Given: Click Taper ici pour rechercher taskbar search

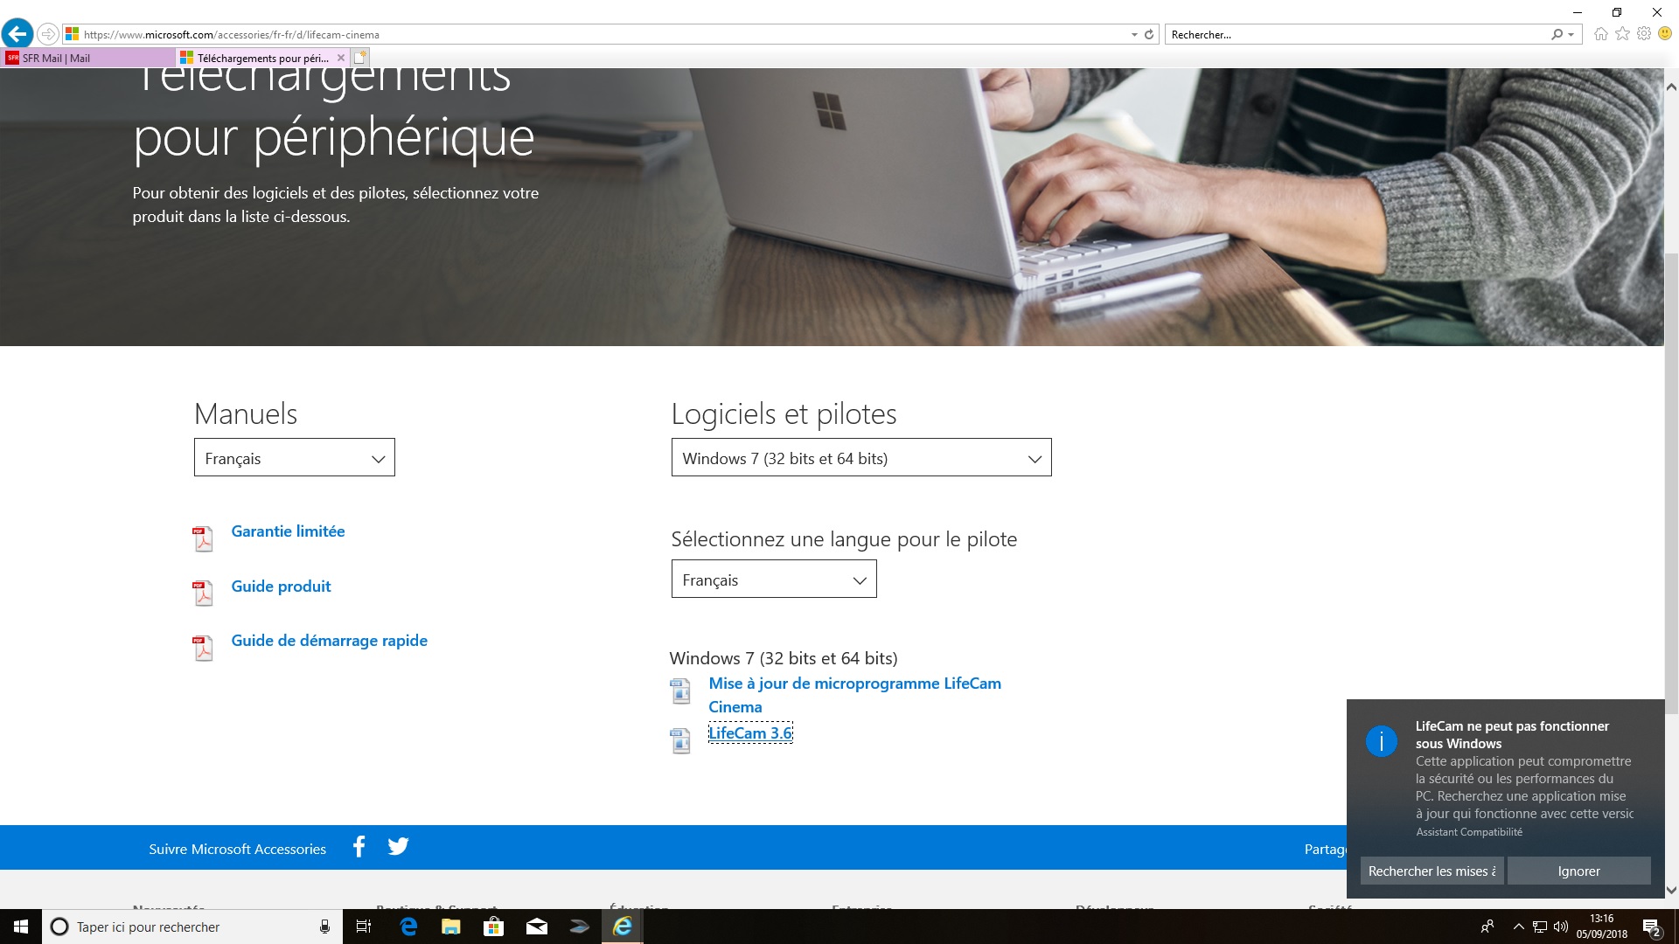Looking at the screenshot, I should [x=192, y=927].
